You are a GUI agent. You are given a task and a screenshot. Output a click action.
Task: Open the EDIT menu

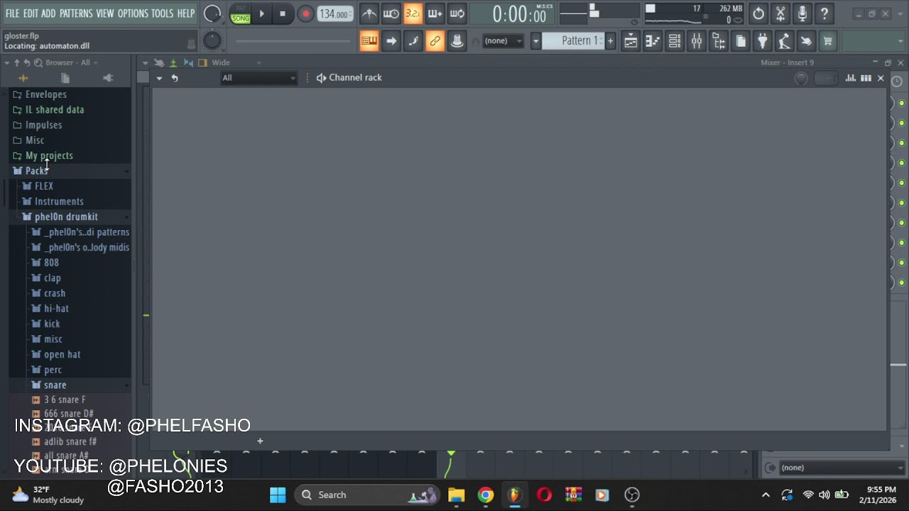click(31, 13)
